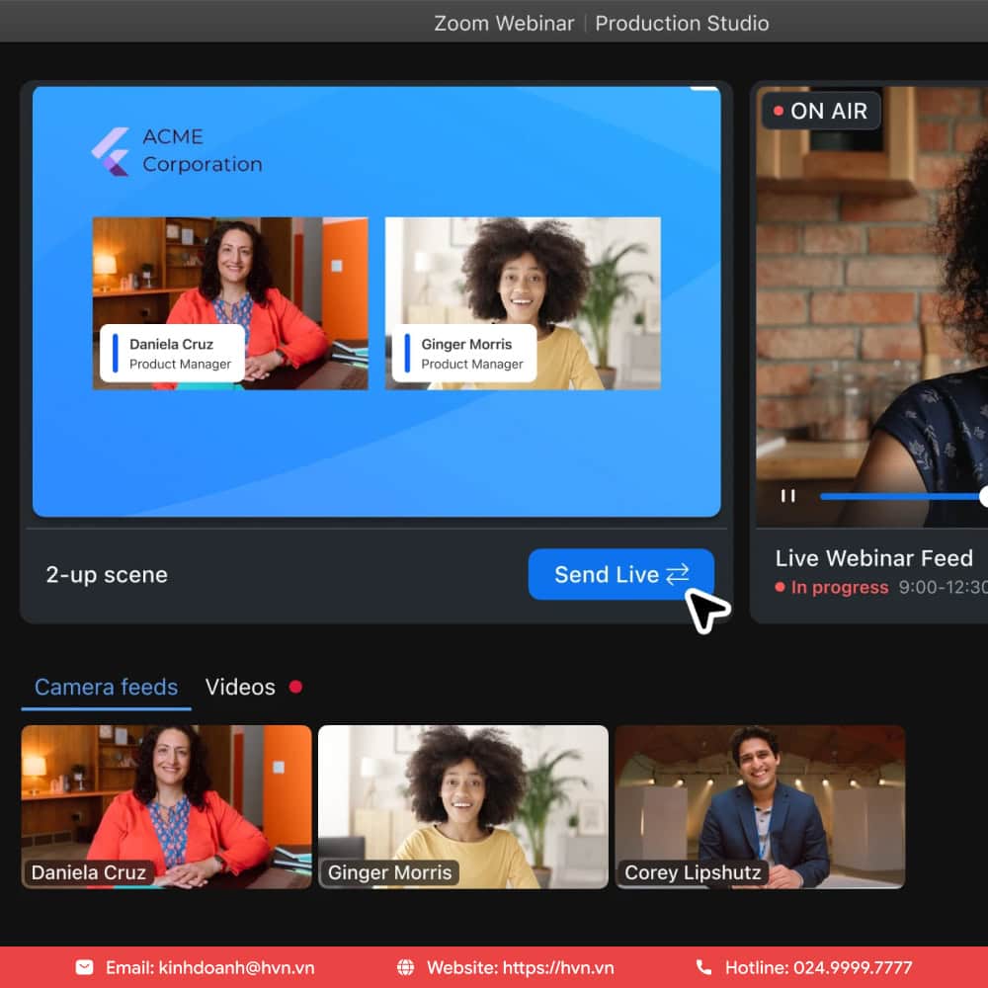
Task: Click the hotline number 024.9999.7777
Action: (x=853, y=967)
